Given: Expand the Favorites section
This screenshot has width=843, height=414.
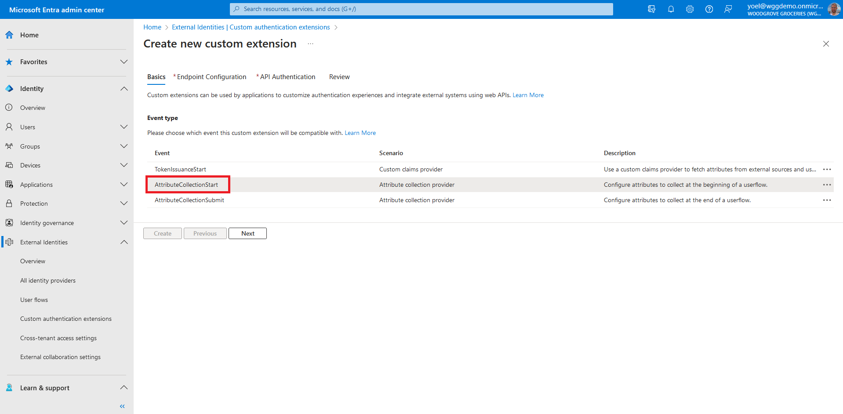Looking at the screenshot, I should 124,62.
